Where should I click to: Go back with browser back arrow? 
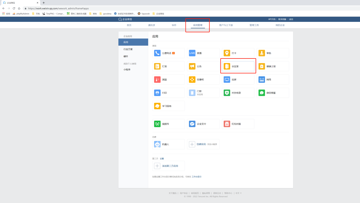click(x=3, y=8)
